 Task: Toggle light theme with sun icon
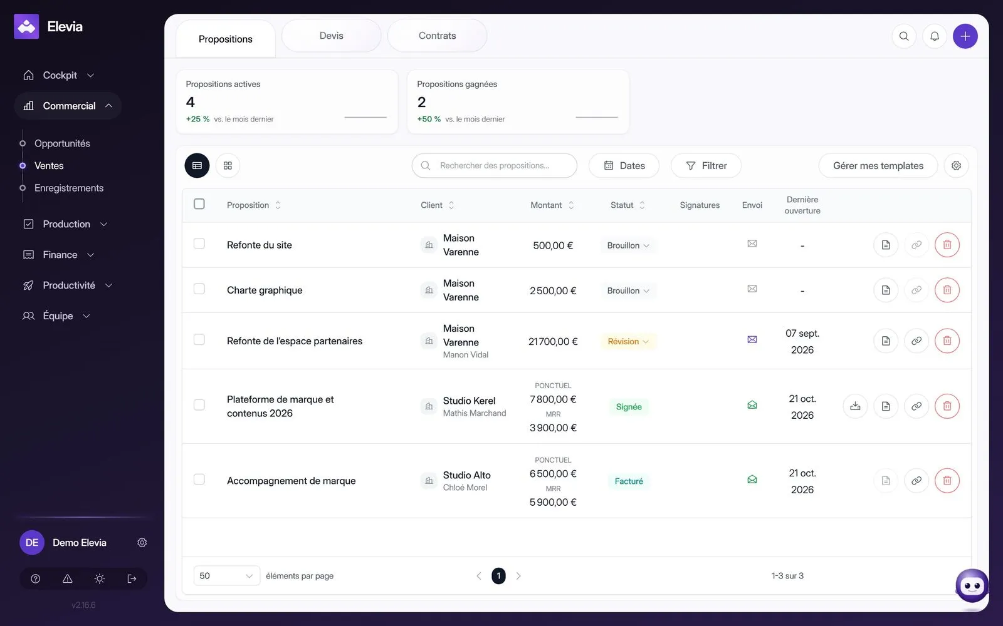[99, 578]
